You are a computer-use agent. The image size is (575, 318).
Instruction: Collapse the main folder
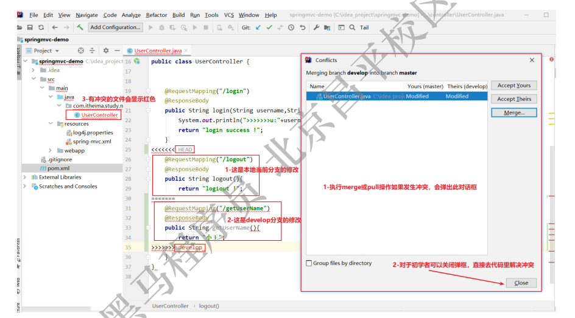point(42,88)
